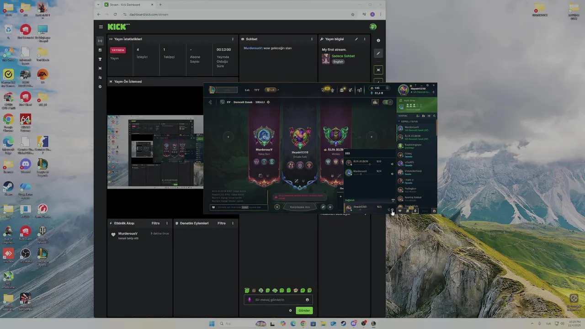Go back with League lobby arrow
Screen dimensions: 585x329
(x=210, y=102)
